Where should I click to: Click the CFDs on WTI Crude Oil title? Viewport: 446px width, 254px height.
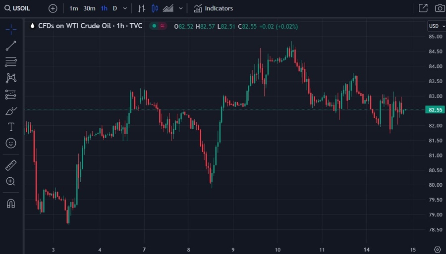[90, 26]
